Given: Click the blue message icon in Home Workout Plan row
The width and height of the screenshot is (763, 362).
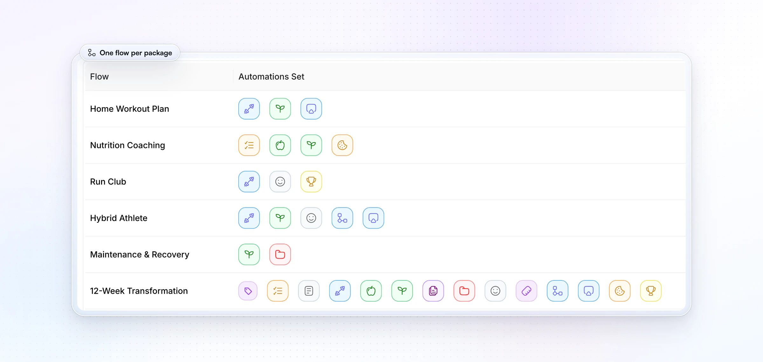Looking at the screenshot, I should coord(311,109).
